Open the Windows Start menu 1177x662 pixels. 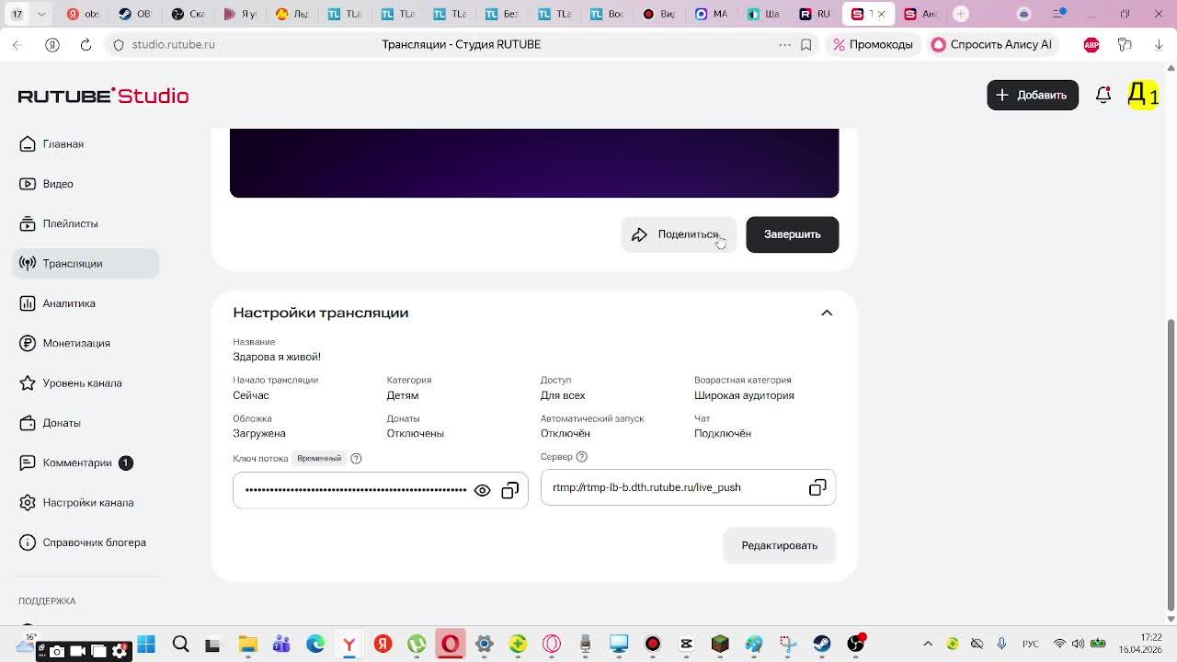(x=146, y=644)
